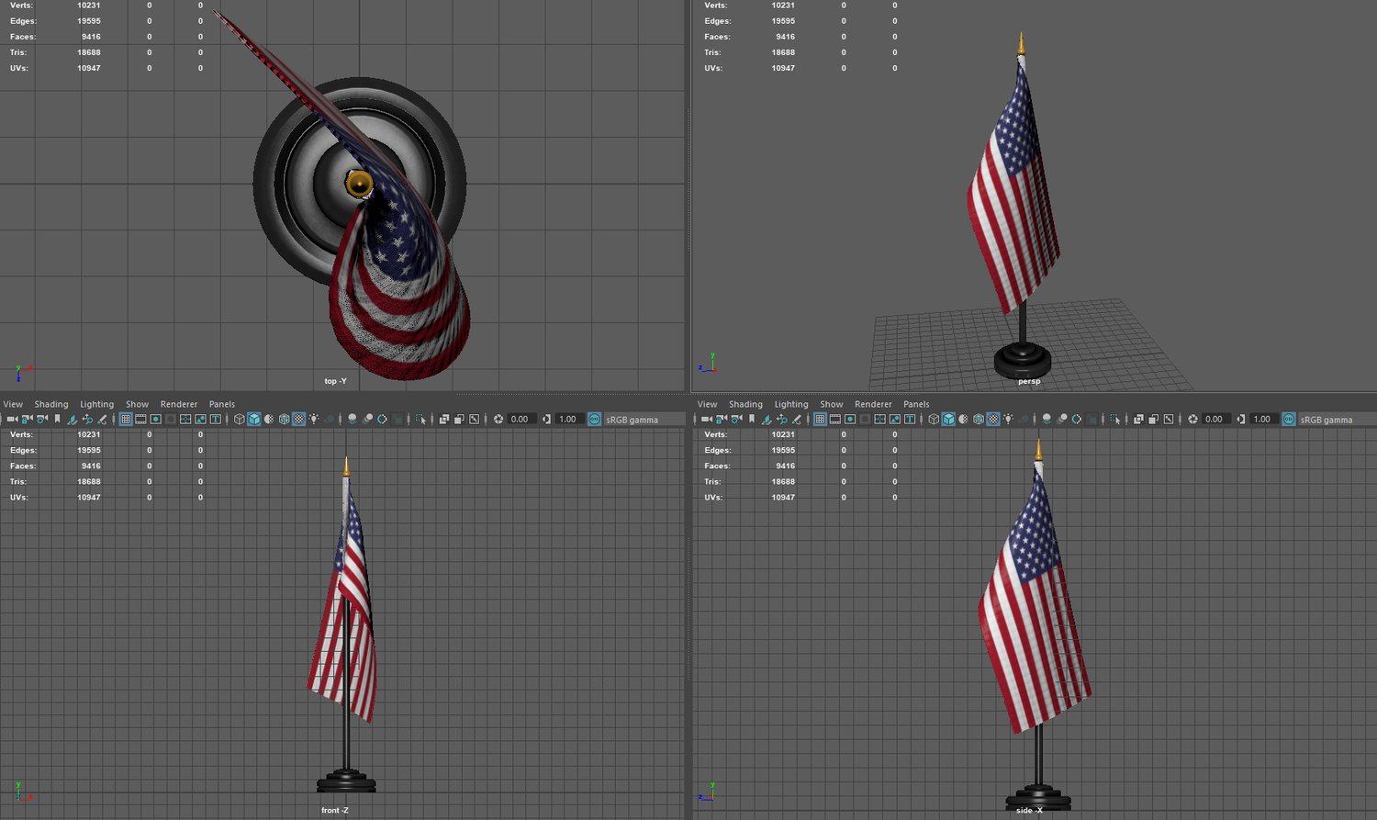Click the 'front -Z' view label
Viewport: 1377px width, 820px height.
[335, 810]
